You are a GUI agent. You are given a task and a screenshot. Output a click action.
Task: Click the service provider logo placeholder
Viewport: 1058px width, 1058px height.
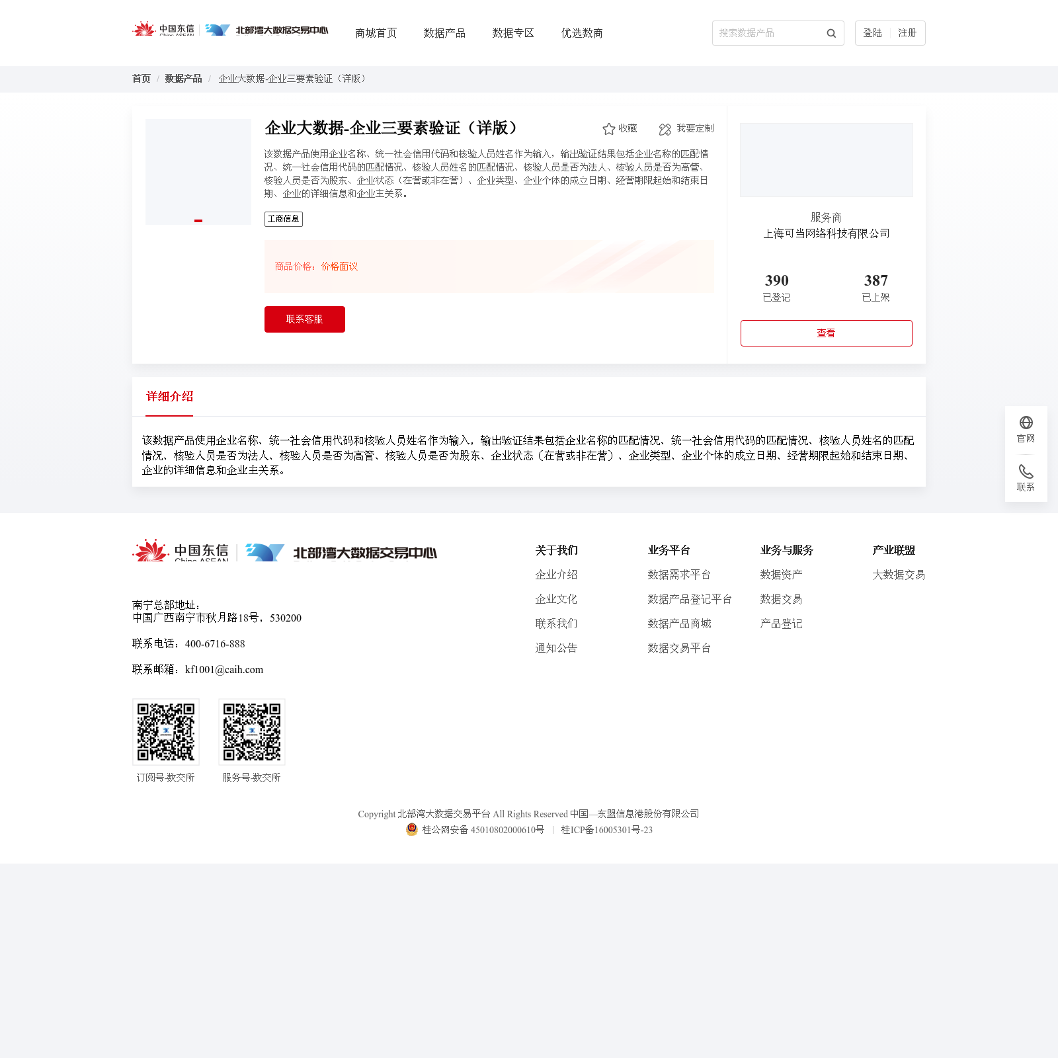click(x=827, y=160)
